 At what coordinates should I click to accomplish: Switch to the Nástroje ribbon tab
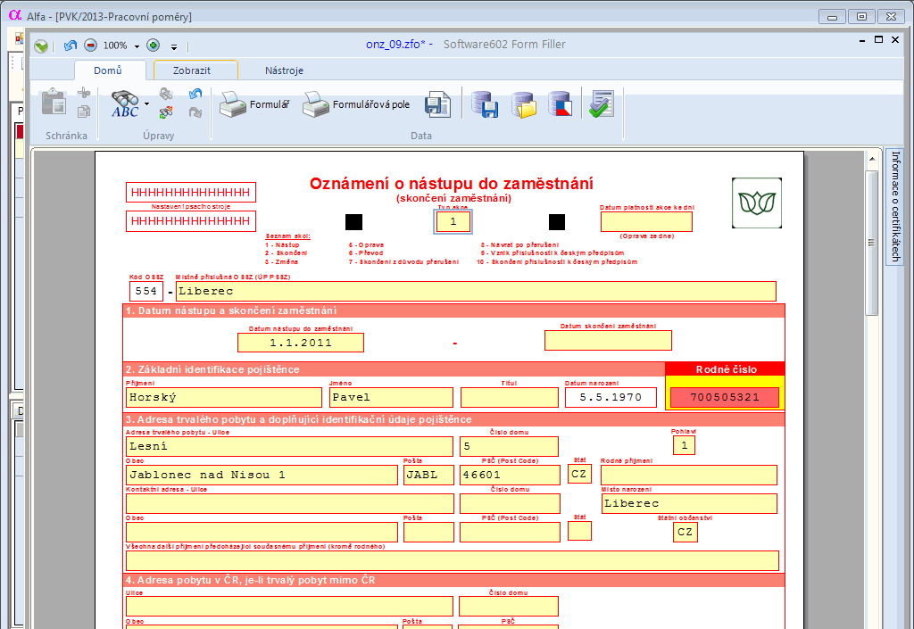[284, 70]
